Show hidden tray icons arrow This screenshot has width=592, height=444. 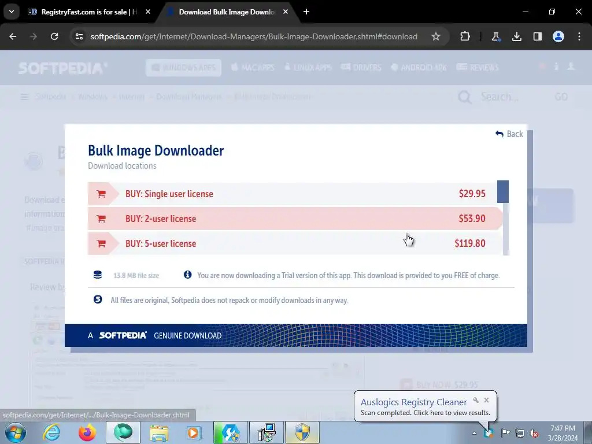pos(474,433)
